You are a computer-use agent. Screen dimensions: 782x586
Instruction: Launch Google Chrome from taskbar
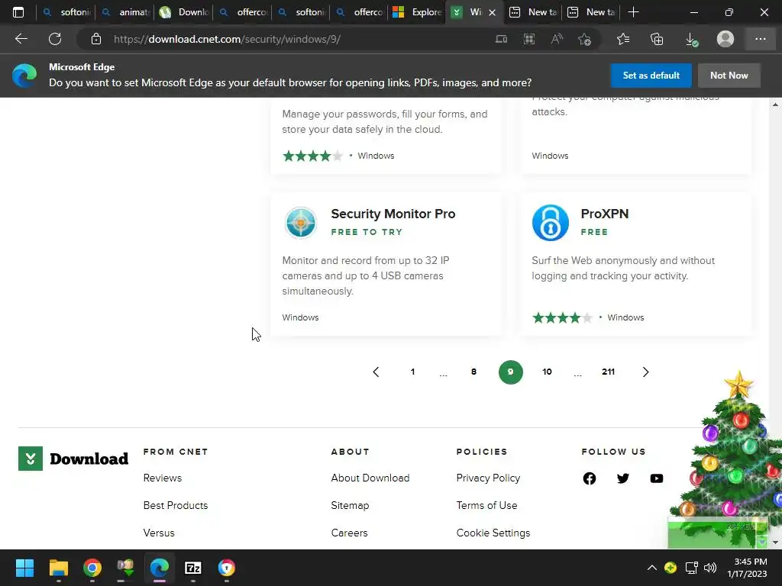(x=92, y=568)
